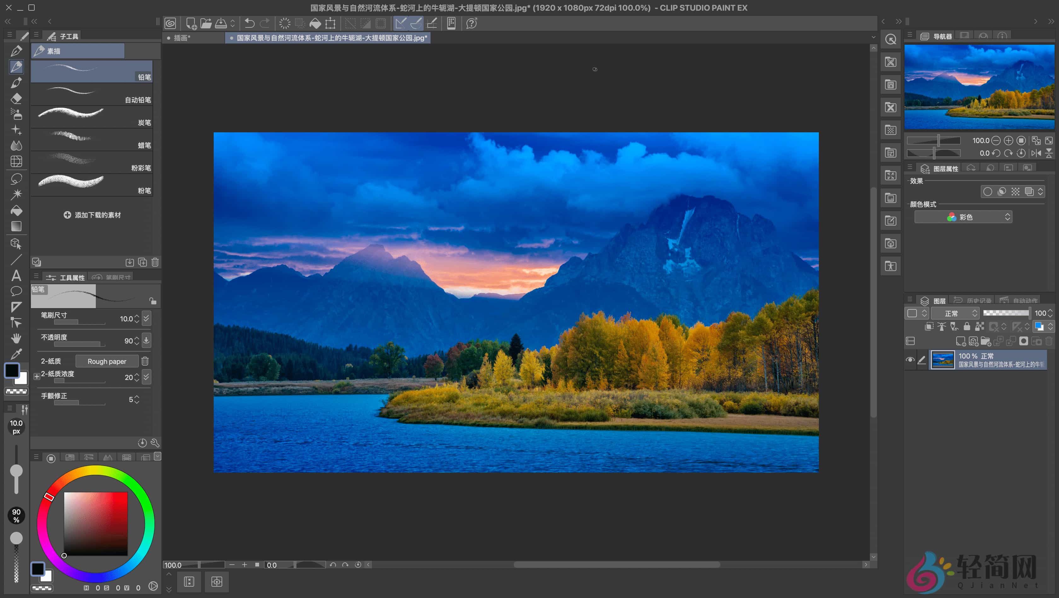The height and width of the screenshot is (598, 1059).
Task: Toggle lock transparent pixels
Action: tap(979, 327)
